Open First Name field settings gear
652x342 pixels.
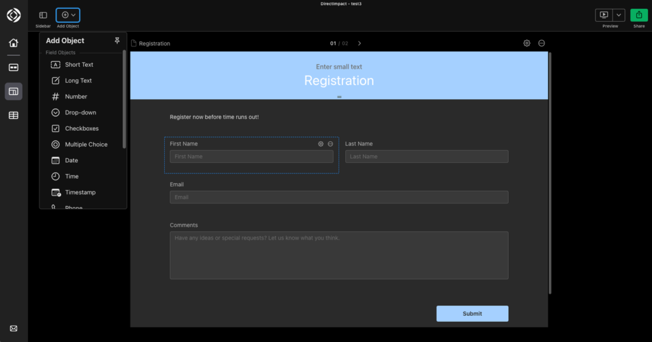[321, 144]
